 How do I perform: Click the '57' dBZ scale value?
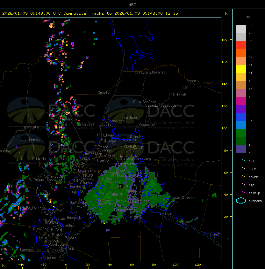pos(250,57)
